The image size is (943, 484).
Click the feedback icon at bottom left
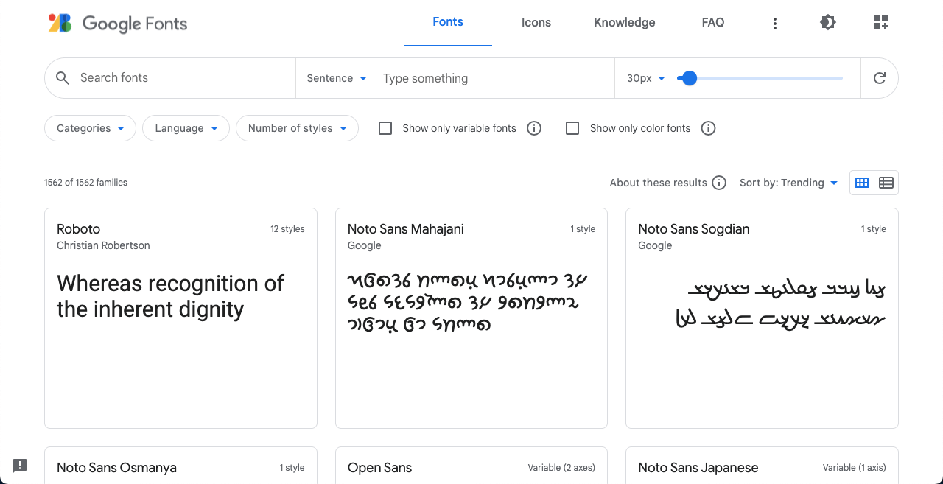tap(20, 466)
